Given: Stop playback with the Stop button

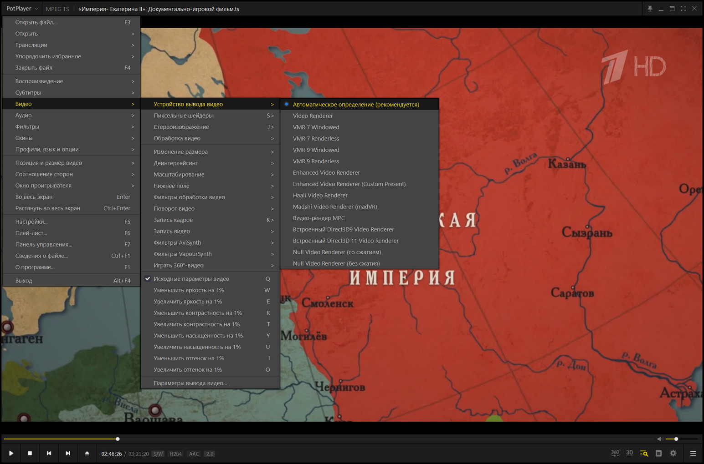Looking at the screenshot, I should click(30, 454).
